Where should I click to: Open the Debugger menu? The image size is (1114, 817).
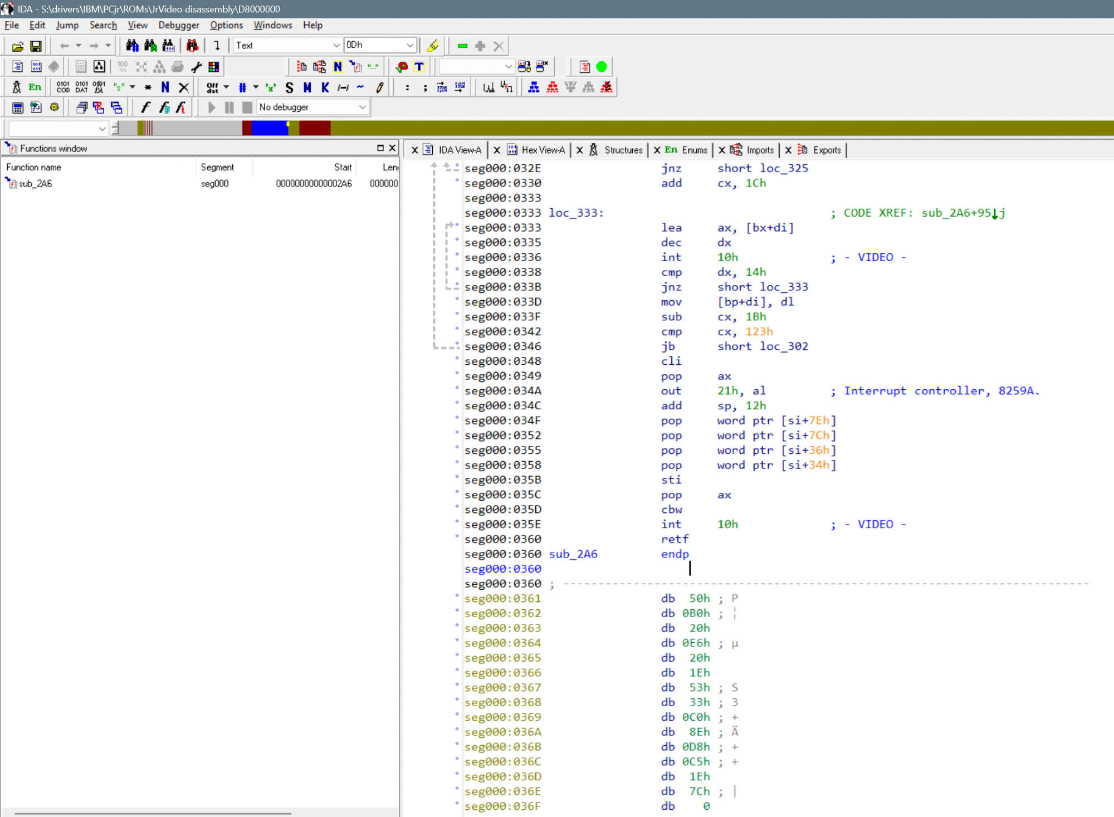(x=178, y=25)
